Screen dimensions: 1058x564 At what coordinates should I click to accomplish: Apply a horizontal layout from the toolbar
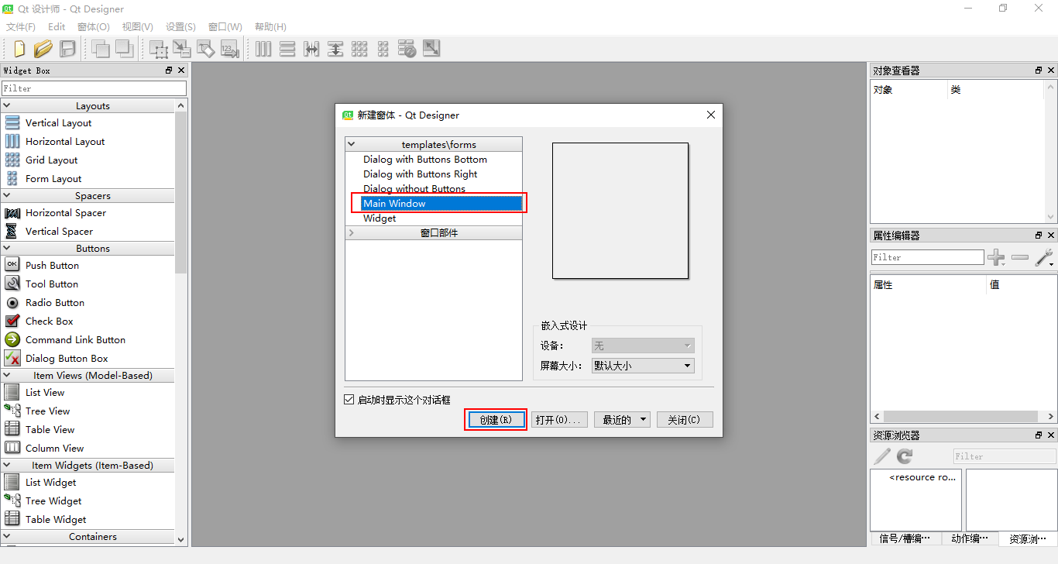coord(263,48)
